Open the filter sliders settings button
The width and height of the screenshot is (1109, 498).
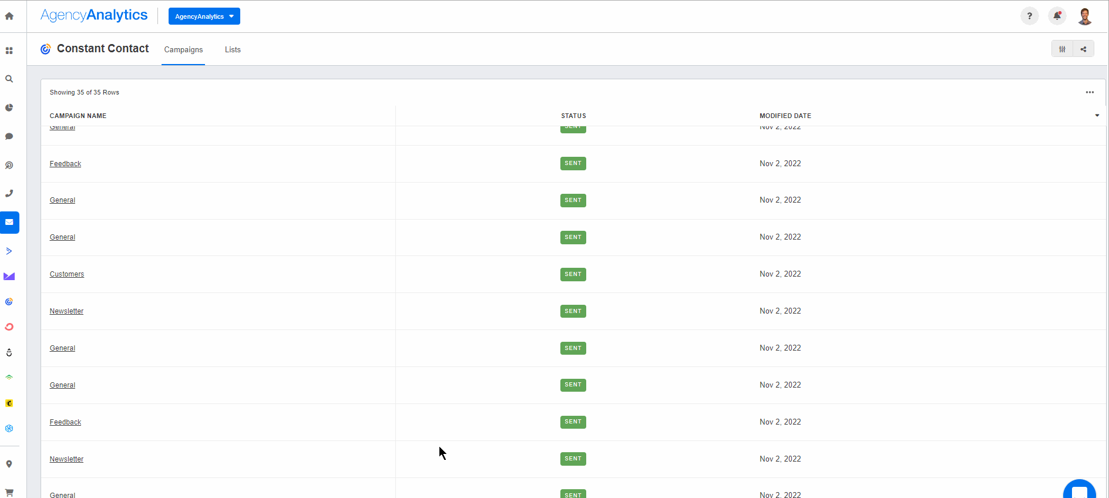[1062, 49]
